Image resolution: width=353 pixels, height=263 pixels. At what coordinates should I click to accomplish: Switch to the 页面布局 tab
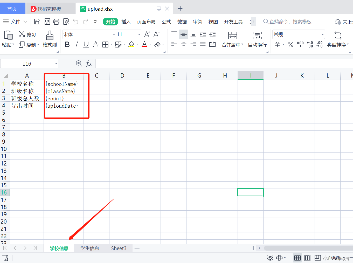146,22
